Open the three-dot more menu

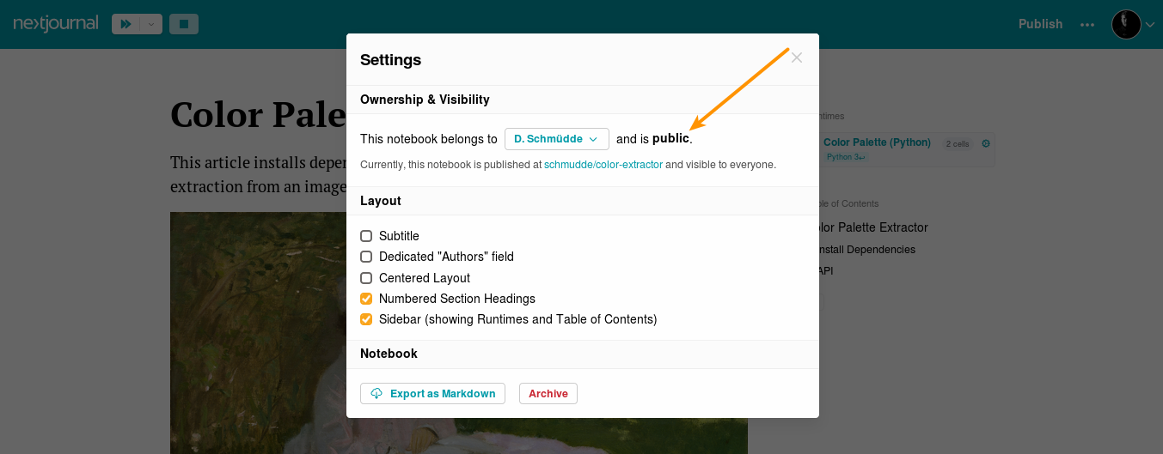coord(1087,24)
